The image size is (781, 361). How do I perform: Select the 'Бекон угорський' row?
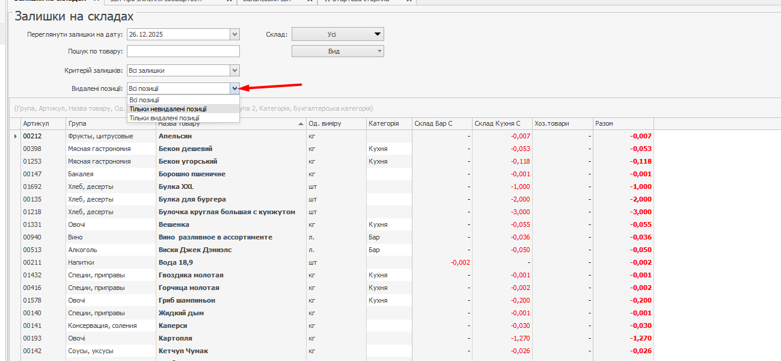click(x=188, y=161)
